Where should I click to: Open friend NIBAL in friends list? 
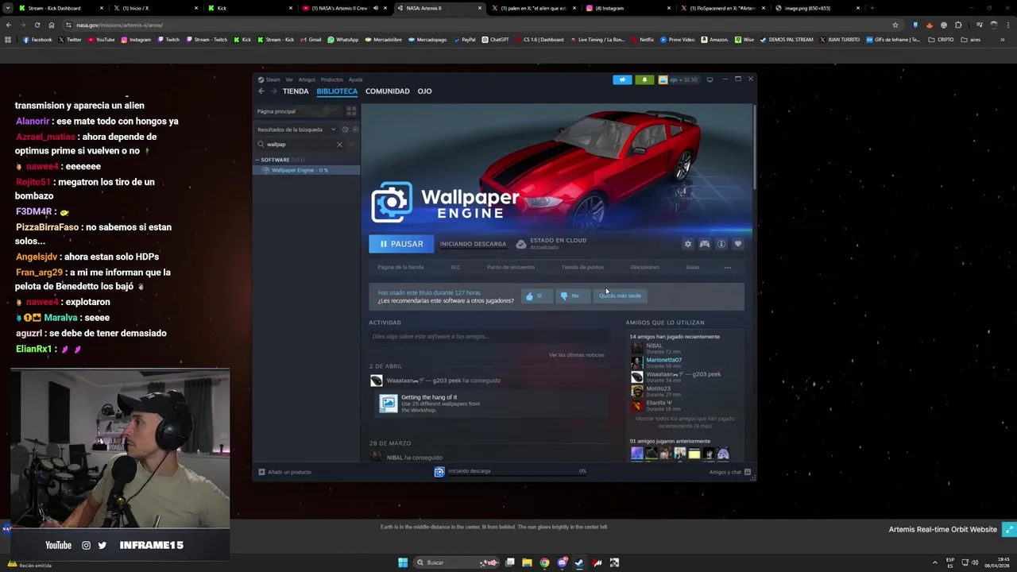pyautogui.click(x=654, y=346)
